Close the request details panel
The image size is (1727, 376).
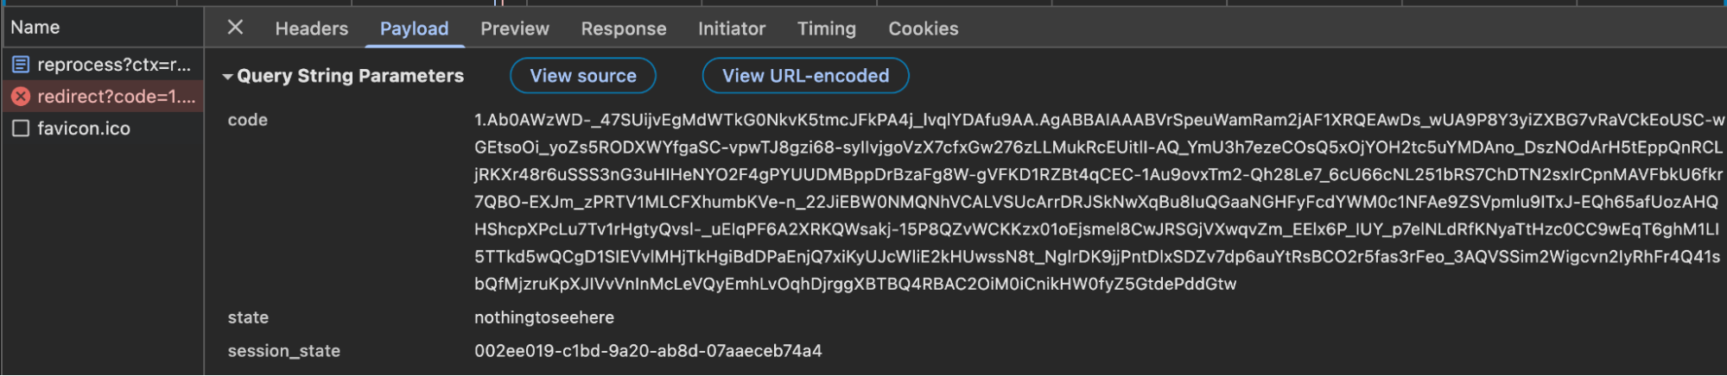coord(235,28)
